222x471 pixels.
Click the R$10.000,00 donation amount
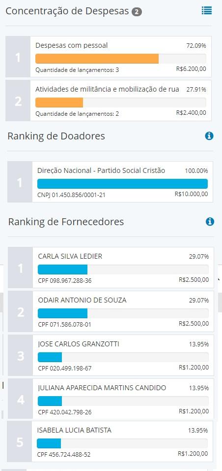pyautogui.click(x=191, y=194)
